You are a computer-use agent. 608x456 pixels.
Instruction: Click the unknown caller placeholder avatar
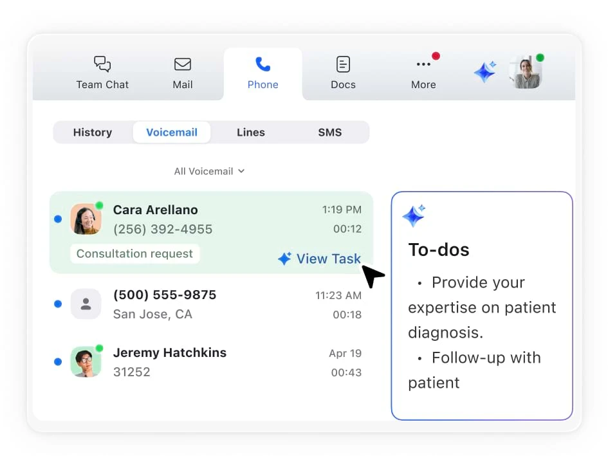(x=86, y=304)
